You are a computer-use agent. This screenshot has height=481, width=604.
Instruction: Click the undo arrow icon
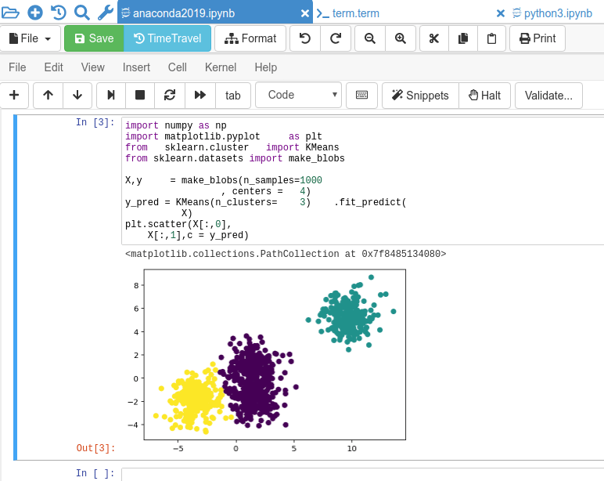point(305,38)
